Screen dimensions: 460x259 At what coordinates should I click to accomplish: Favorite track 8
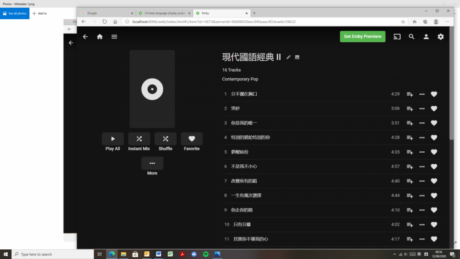coord(434,196)
